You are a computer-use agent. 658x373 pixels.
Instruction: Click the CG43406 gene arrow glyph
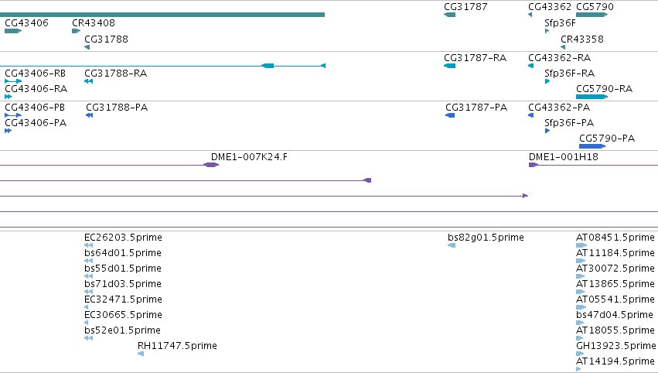click(13, 31)
